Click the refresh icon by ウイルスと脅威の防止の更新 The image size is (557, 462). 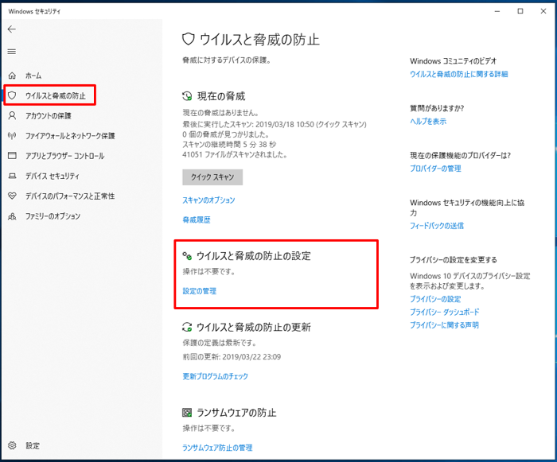click(x=187, y=327)
